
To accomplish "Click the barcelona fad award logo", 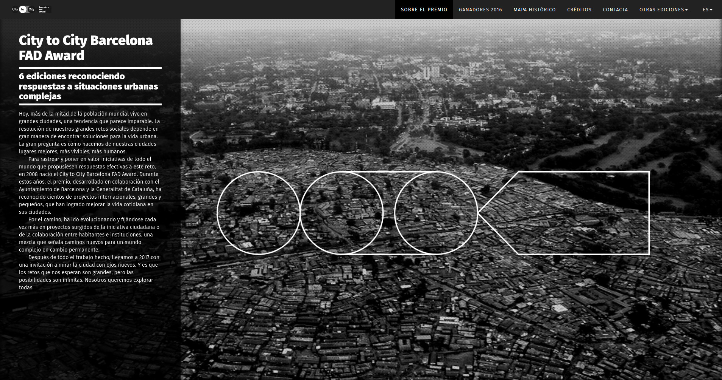I will tap(44, 9).
